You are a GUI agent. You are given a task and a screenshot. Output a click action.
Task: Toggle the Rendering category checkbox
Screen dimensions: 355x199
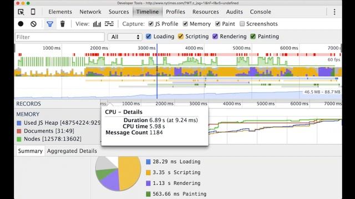pos(215,36)
